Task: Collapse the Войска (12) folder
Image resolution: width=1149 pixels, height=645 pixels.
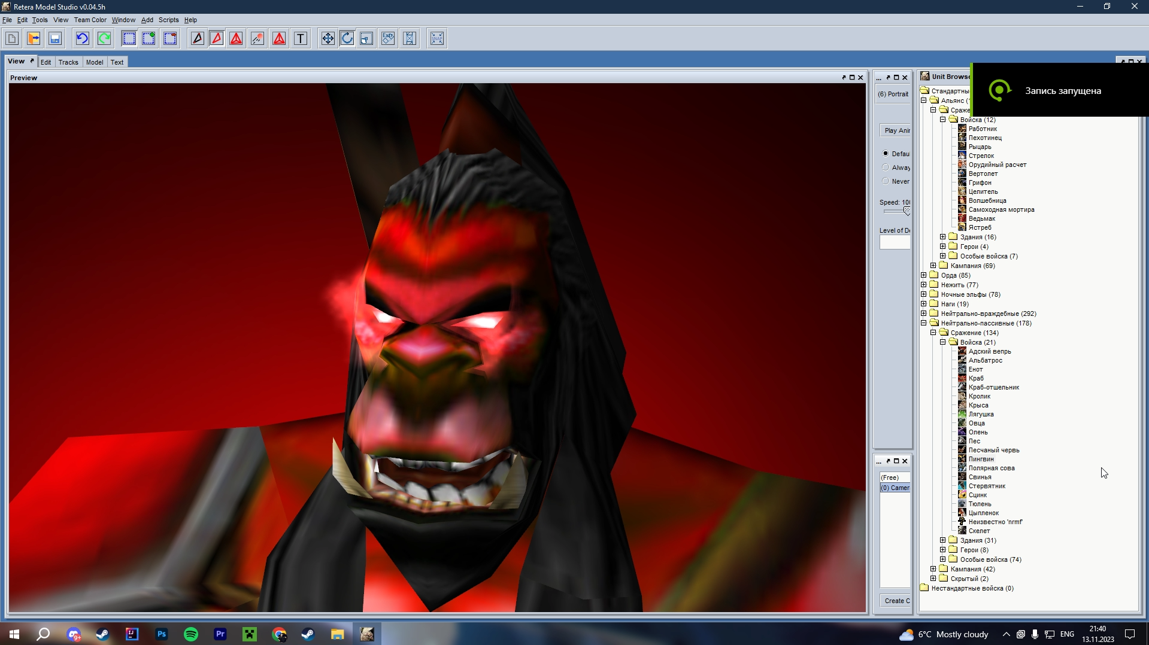Action: pos(943,120)
